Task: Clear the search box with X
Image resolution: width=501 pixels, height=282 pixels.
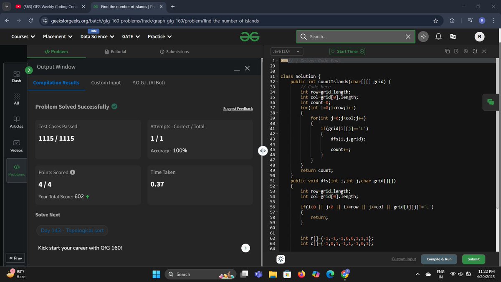Action: [x=408, y=37]
